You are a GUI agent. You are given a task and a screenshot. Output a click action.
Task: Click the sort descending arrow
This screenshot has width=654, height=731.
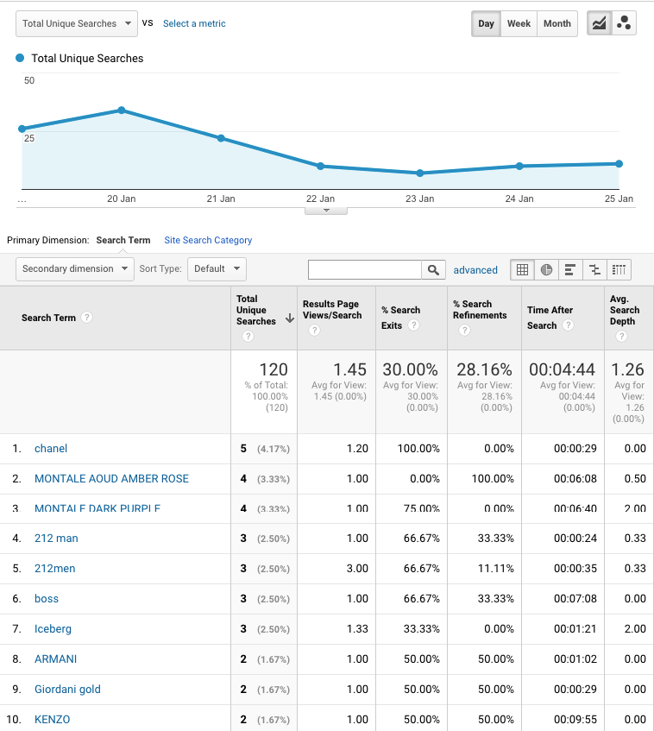tap(290, 318)
